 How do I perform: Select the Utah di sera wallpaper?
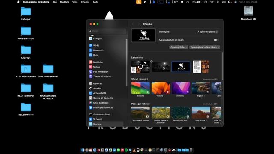pyautogui.click(x=201, y=113)
